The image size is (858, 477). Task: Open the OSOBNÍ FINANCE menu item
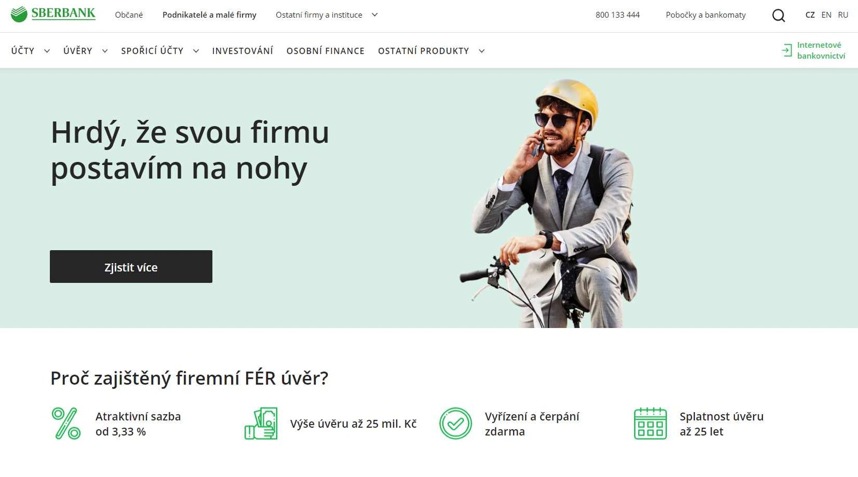click(x=326, y=51)
